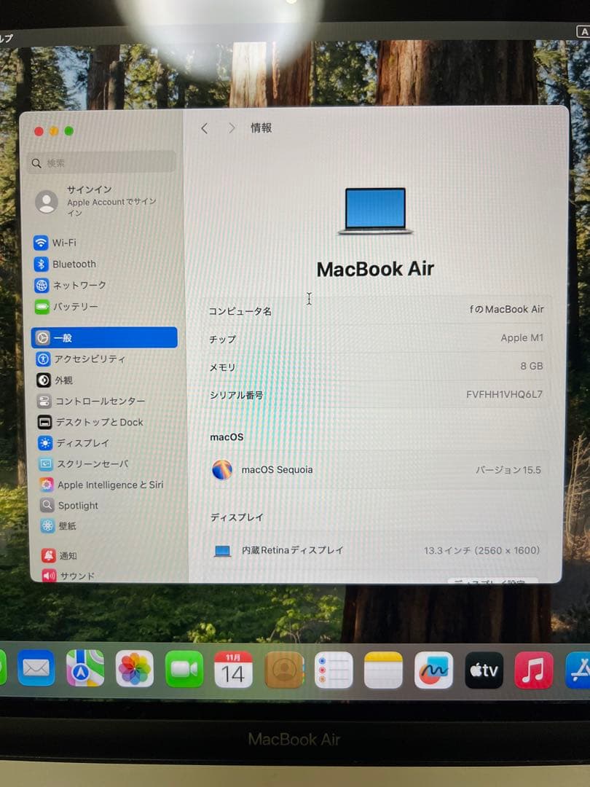The width and height of the screenshot is (590, 787).
Task: Open Apple TV from the Dock
Action: click(x=484, y=669)
